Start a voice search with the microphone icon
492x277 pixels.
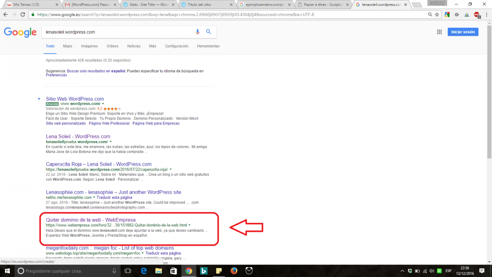[197, 32]
